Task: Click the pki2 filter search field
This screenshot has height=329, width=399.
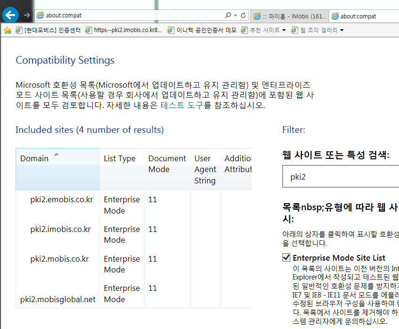Action: click(x=341, y=176)
